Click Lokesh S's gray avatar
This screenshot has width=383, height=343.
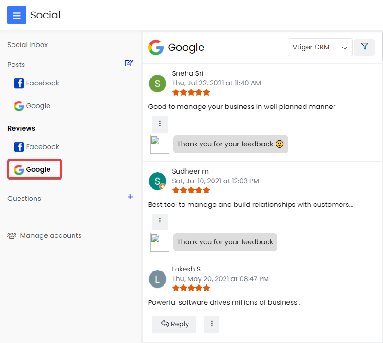pos(158,279)
